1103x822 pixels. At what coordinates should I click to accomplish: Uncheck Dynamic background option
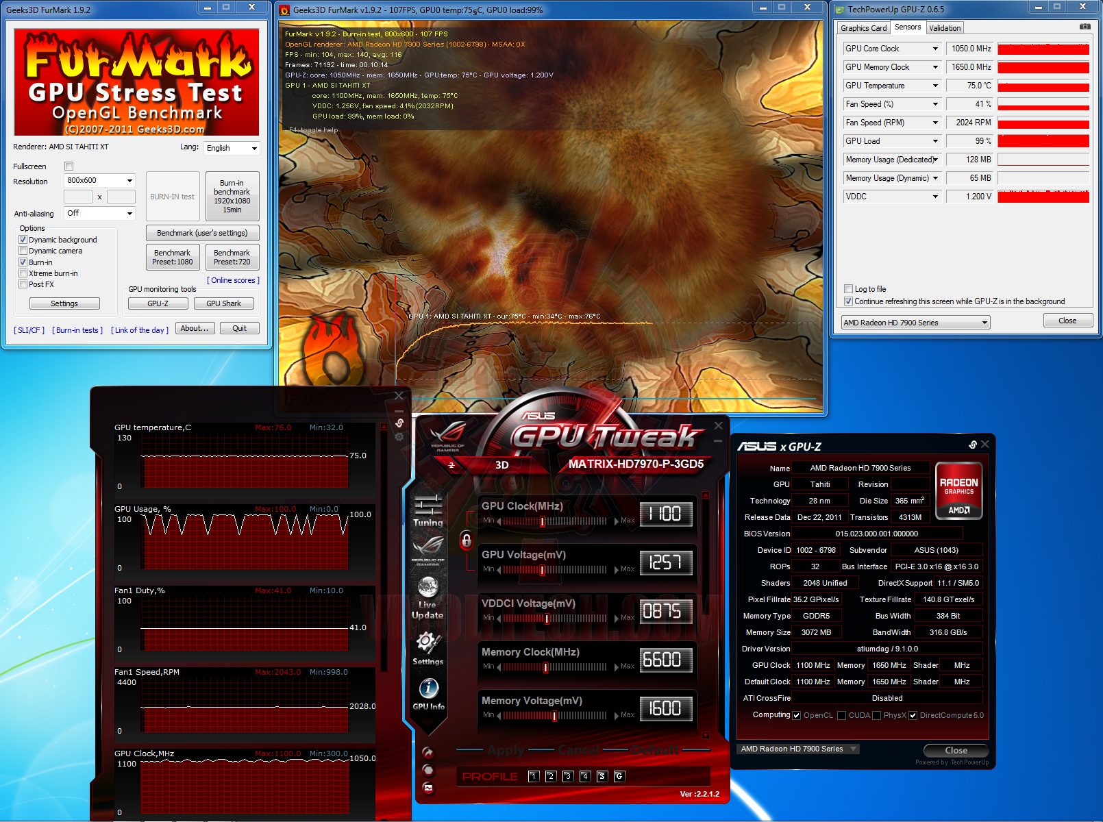click(23, 240)
